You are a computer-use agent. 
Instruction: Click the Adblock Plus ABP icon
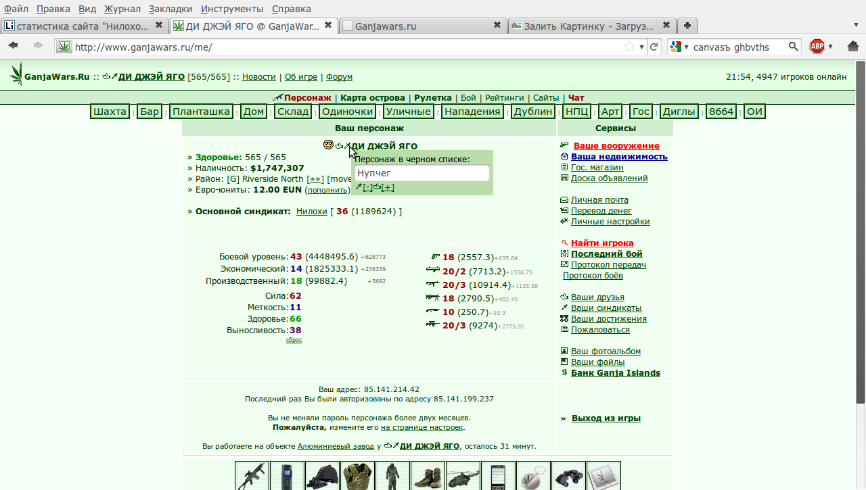[x=817, y=47]
